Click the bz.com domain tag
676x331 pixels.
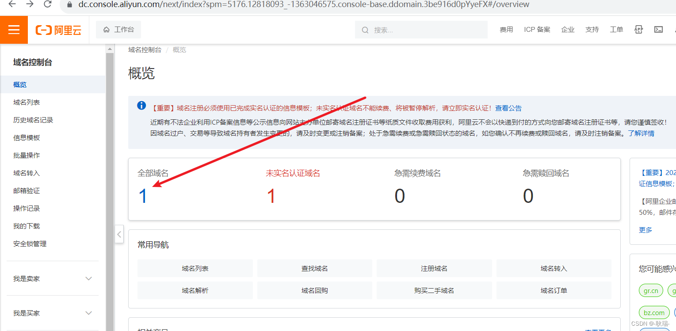[x=654, y=312]
